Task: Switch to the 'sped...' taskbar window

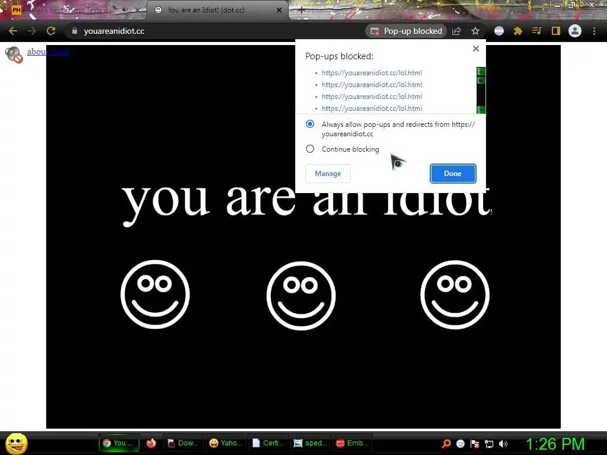Action: coord(311,443)
